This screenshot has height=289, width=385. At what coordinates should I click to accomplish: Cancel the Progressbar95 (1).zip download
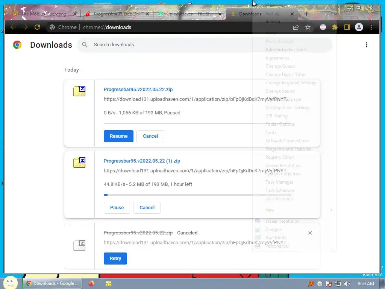point(147,208)
